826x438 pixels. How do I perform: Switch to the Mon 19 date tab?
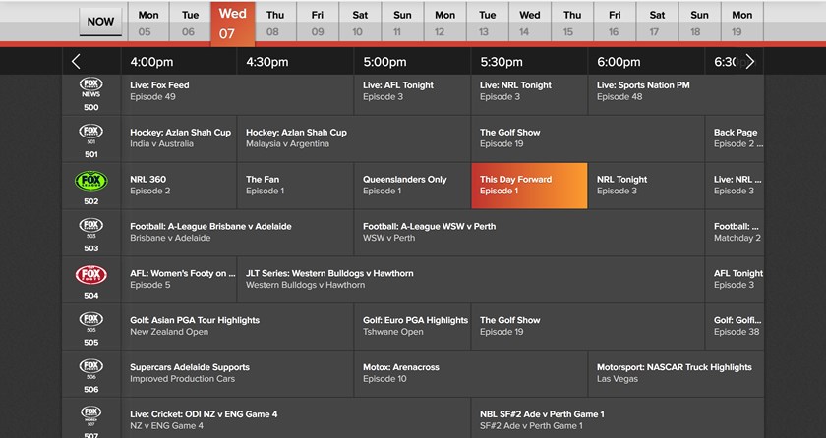pos(742,22)
